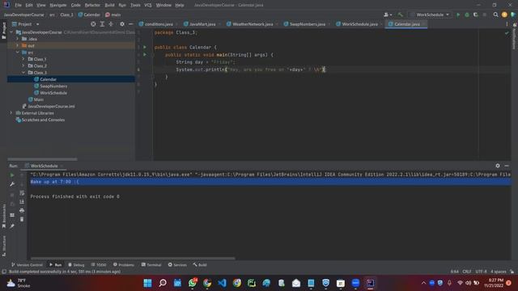Select WorkSchedule in project tree
Viewport: 518px width, 291px height.
(53, 93)
